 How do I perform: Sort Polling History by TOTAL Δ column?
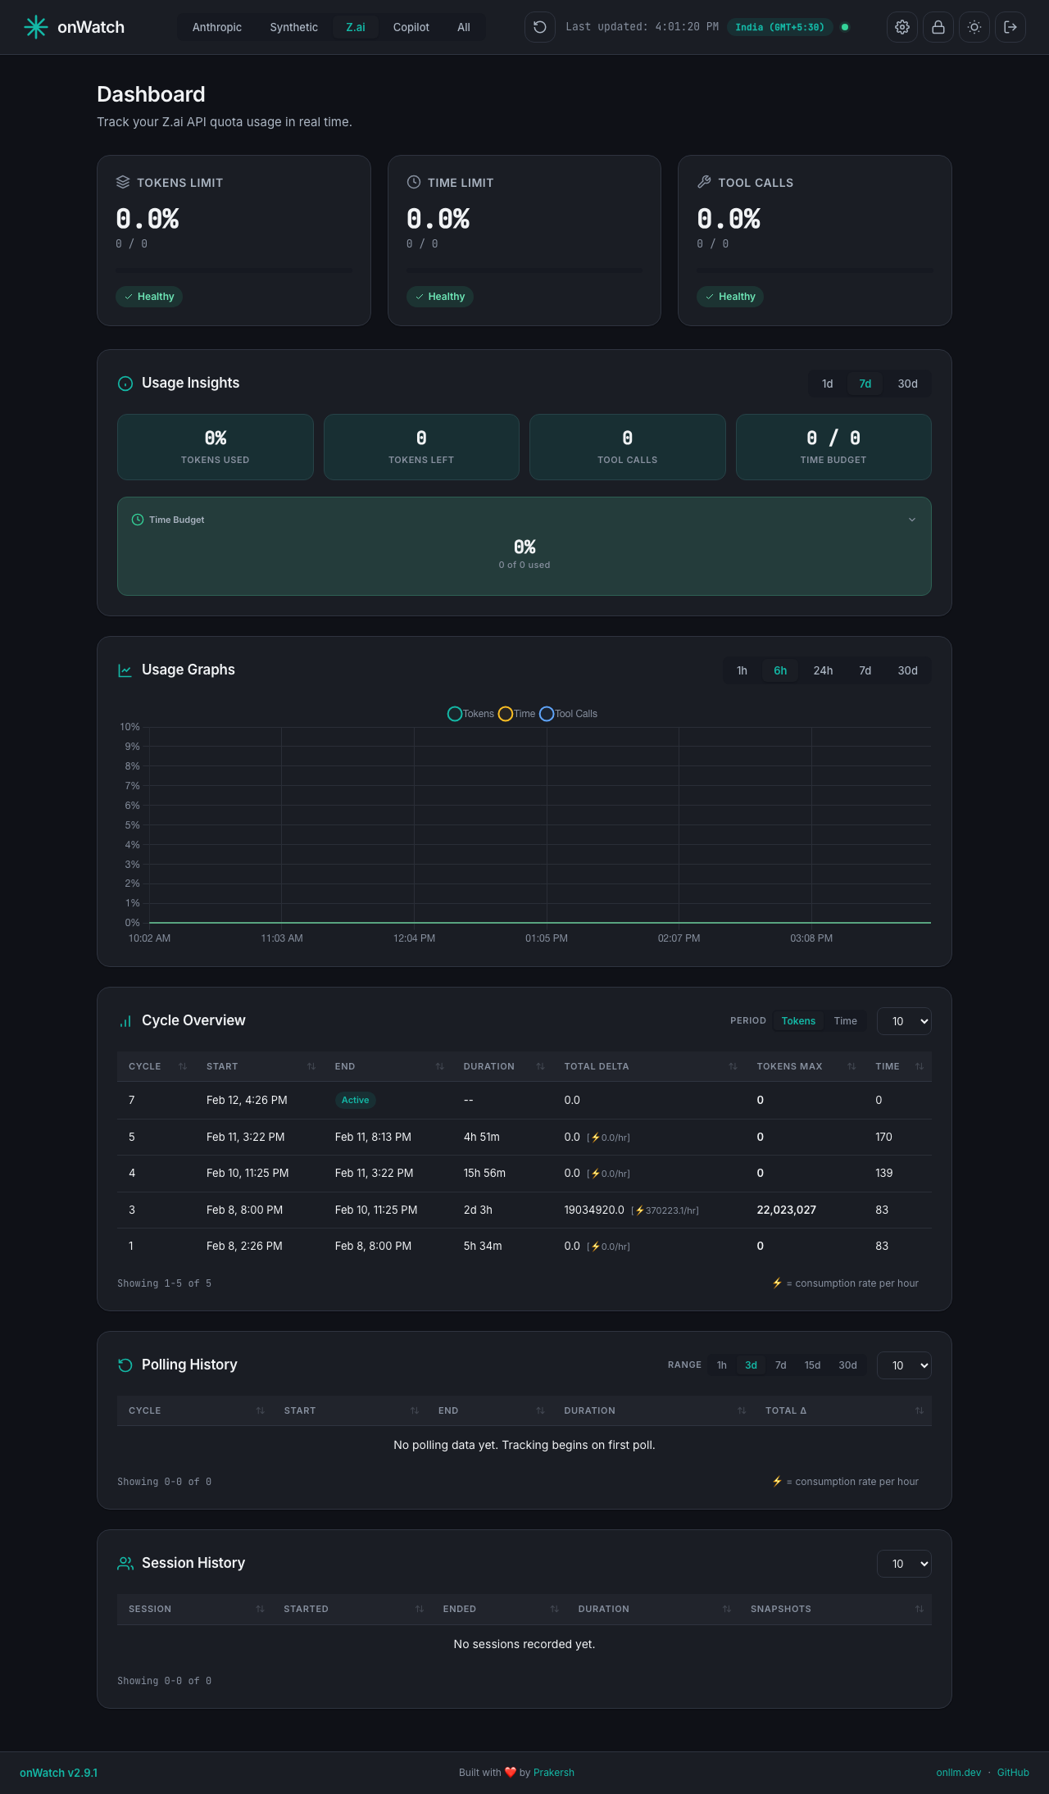click(842, 1410)
